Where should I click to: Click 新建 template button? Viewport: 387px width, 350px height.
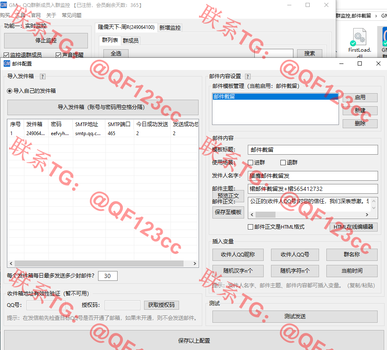point(360,111)
